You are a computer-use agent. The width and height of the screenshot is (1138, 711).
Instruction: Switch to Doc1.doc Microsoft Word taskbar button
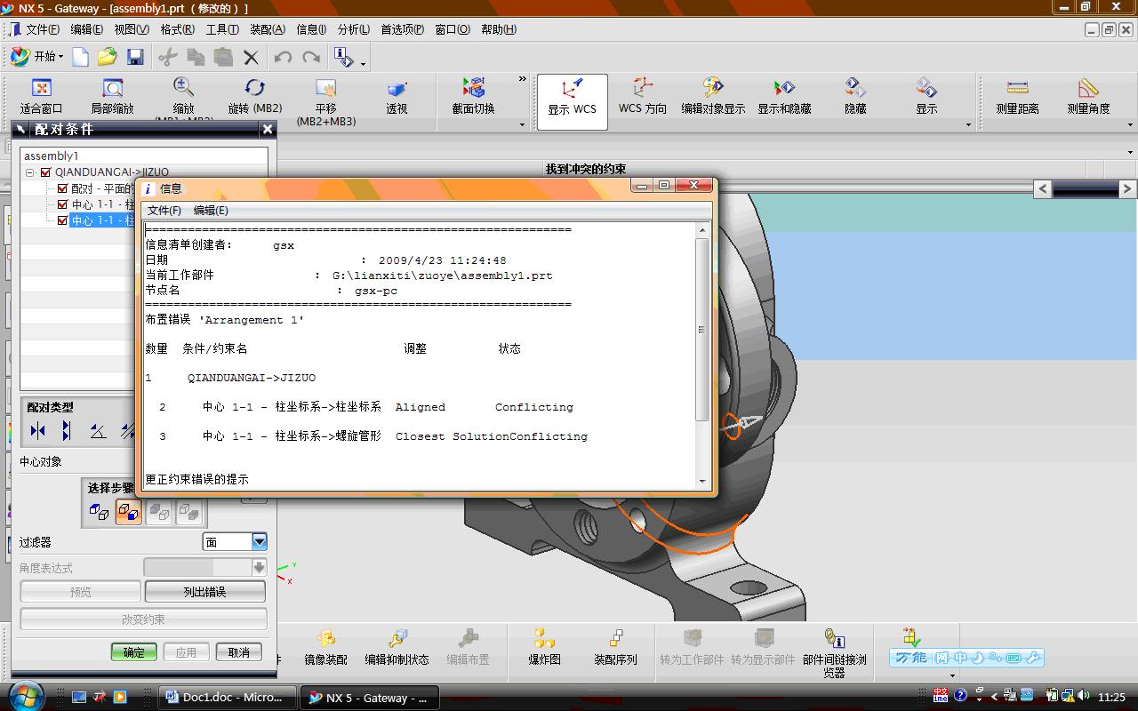pyautogui.click(x=228, y=698)
